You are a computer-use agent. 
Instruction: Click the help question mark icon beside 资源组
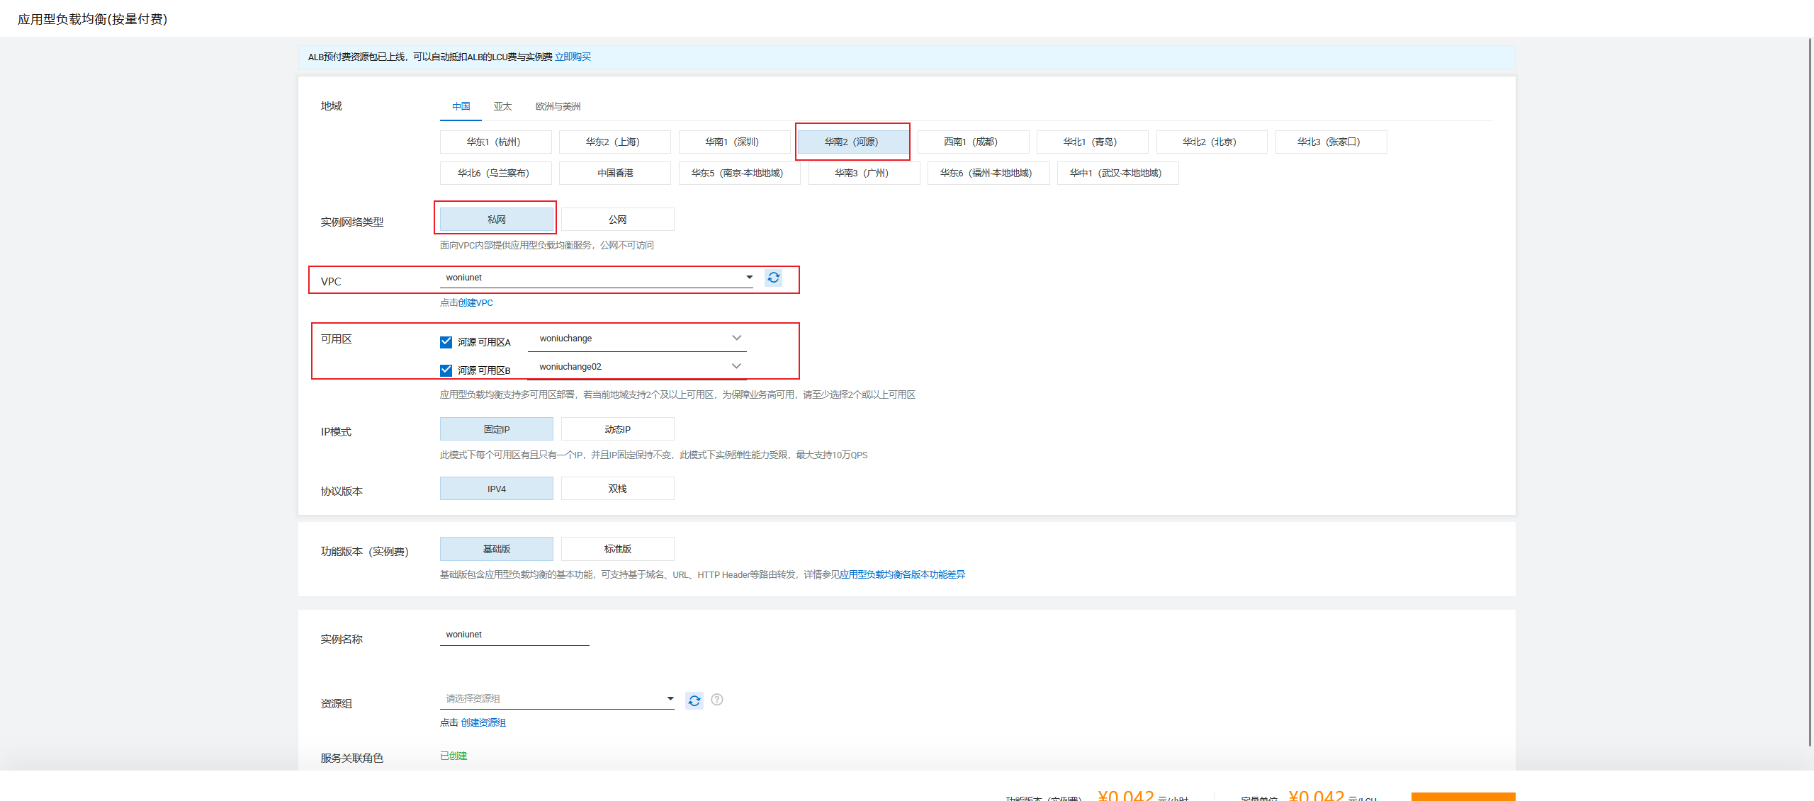tap(717, 700)
